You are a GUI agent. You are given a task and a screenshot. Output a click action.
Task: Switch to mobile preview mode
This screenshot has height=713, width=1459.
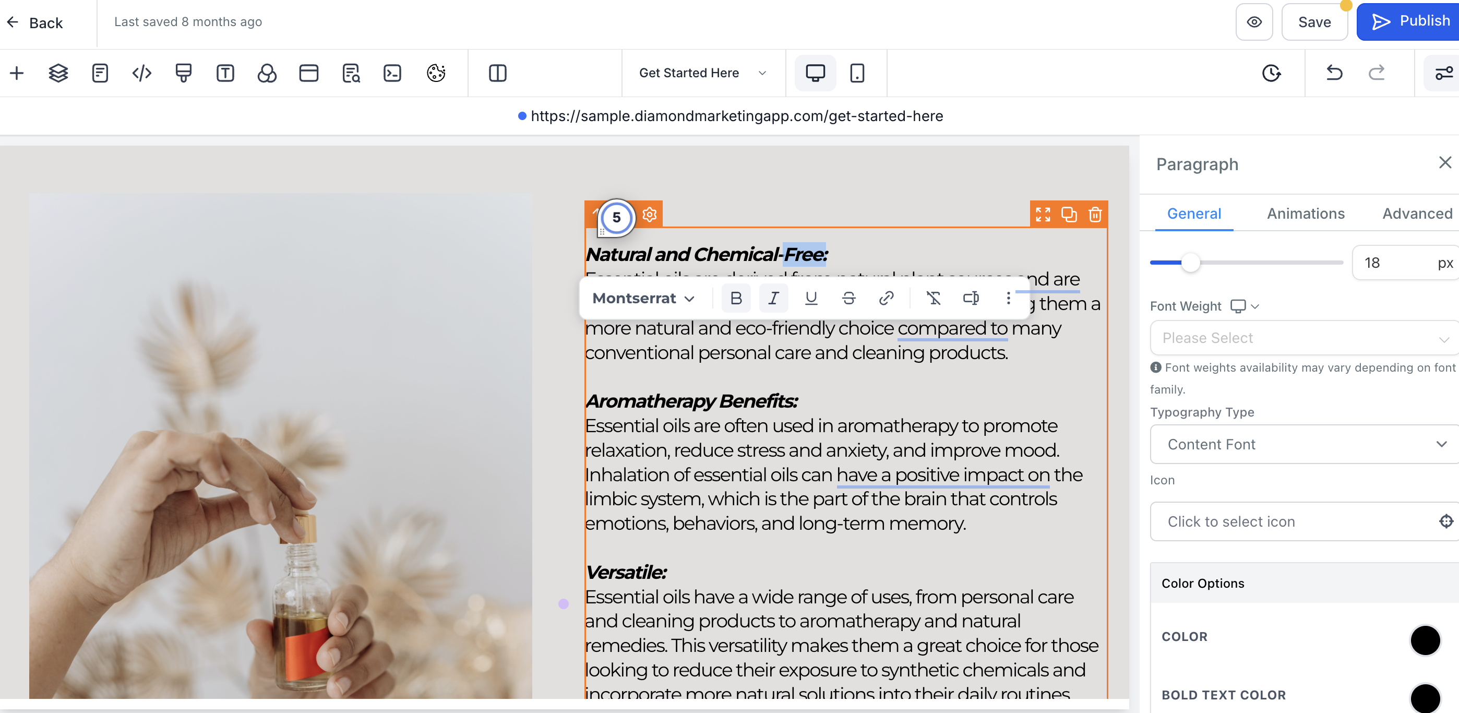pyautogui.click(x=857, y=73)
